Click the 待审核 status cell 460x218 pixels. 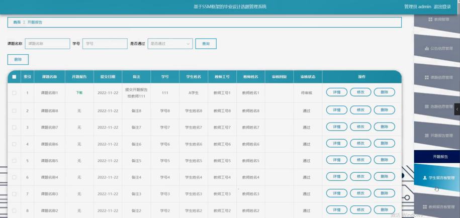click(x=307, y=92)
